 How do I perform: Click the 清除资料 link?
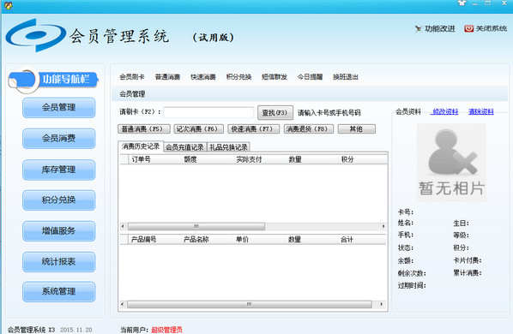[x=481, y=111]
